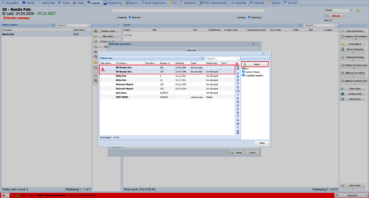Click Item history button
This screenshot has height=198, width=369.
[353, 99]
